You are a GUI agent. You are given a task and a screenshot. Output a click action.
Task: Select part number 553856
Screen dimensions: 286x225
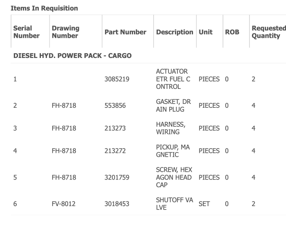[x=115, y=106]
